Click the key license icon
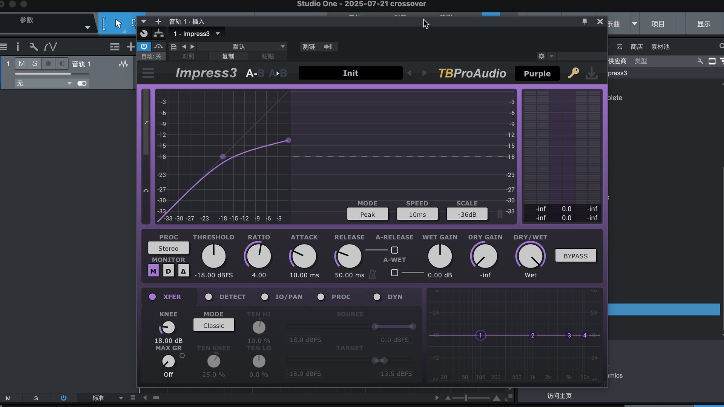This screenshot has width=724, height=407. click(x=573, y=73)
